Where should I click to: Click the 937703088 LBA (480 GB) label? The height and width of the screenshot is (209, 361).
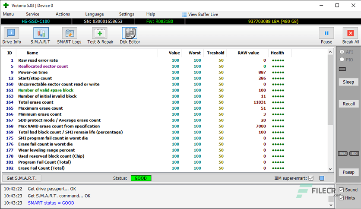pos(273,22)
